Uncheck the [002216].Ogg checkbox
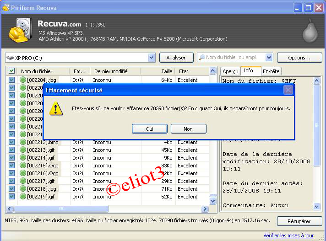The height and width of the screenshot is (241, 326). pyautogui.click(x=11, y=173)
